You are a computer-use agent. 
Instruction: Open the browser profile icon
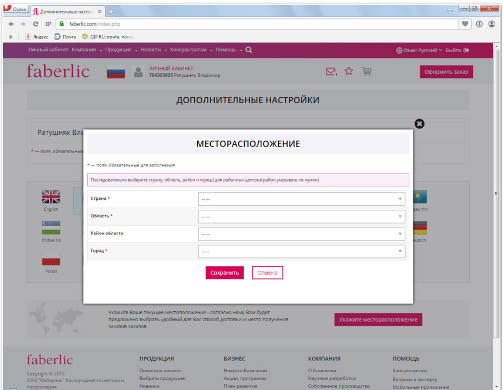[491, 24]
